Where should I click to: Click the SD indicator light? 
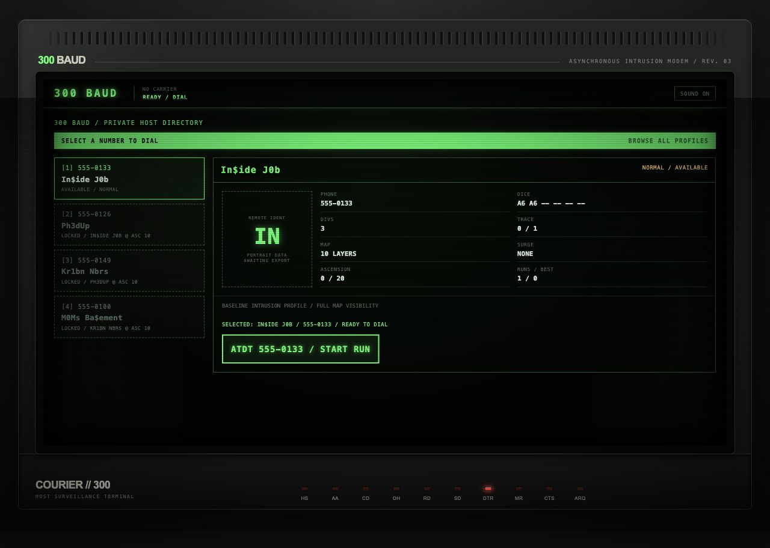click(x=458, y=489)
